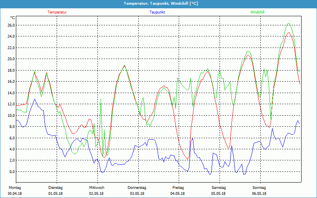Click the 02.05.18 date label

point(96,194)
